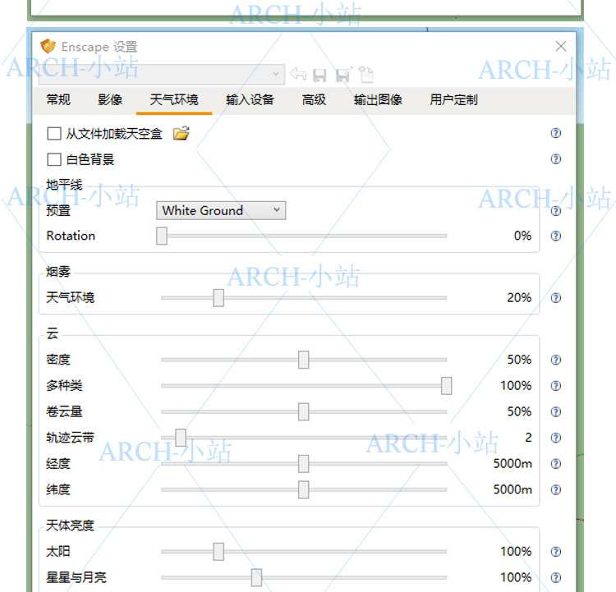Select the 高级 tab
Screen dimensions: 616x592
tap(314, 100)
